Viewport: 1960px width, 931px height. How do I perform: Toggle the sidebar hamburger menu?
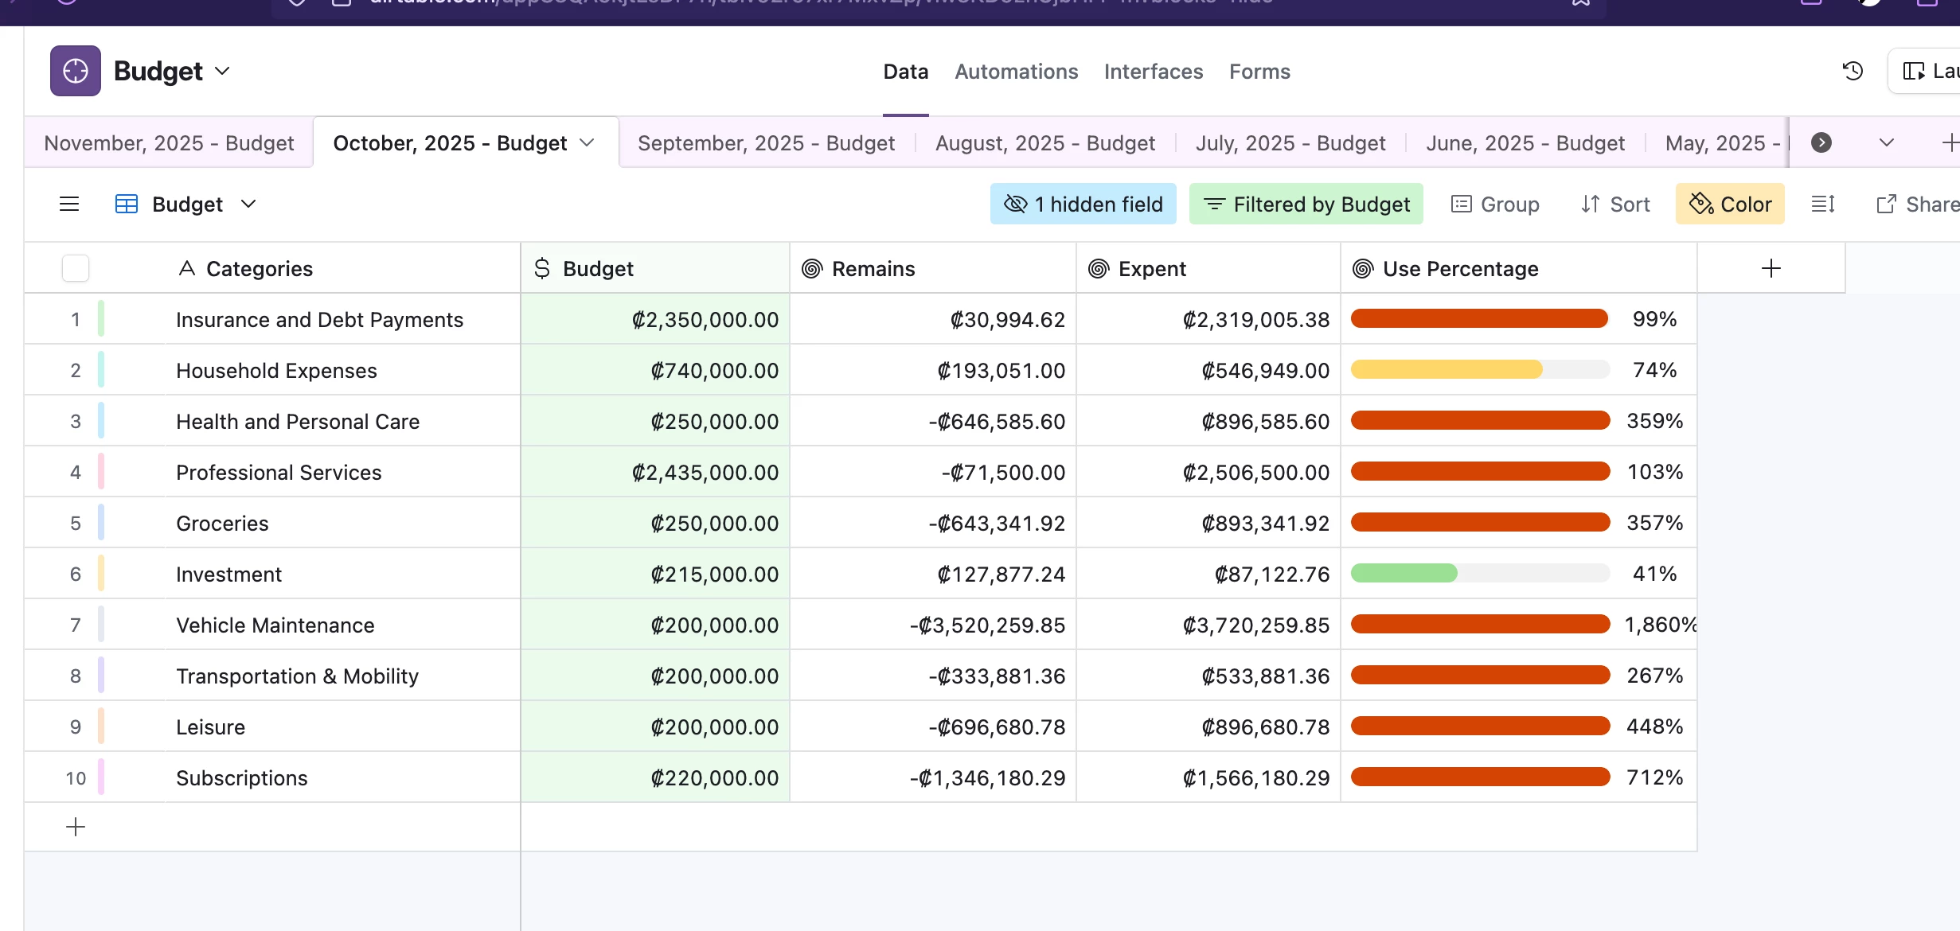click(x=69, y=205)
